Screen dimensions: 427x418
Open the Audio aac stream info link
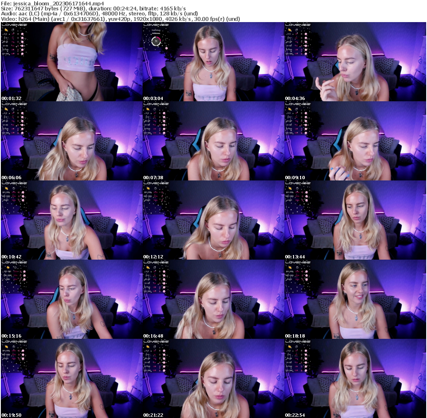tap(98, 13)
